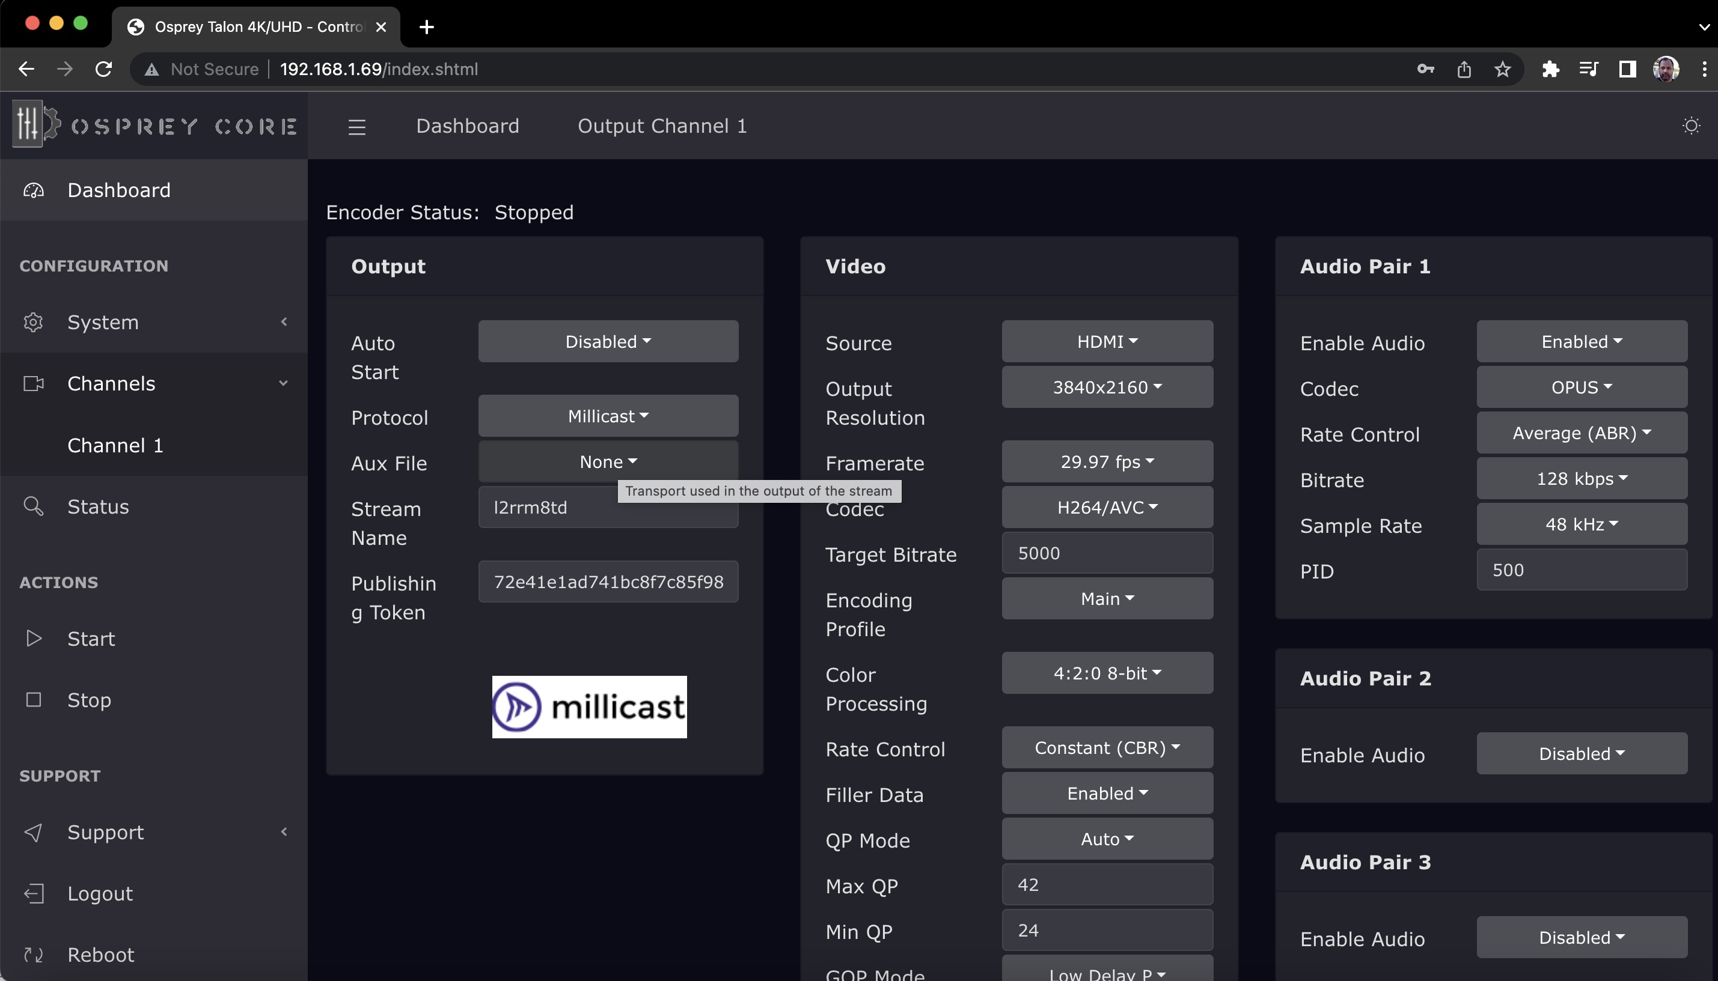The height and width of the screenshot is (981, 1718).
Task: Click the hamburger sidebar toggle icon
Action: pyautogui.click(x=356, y=127)
